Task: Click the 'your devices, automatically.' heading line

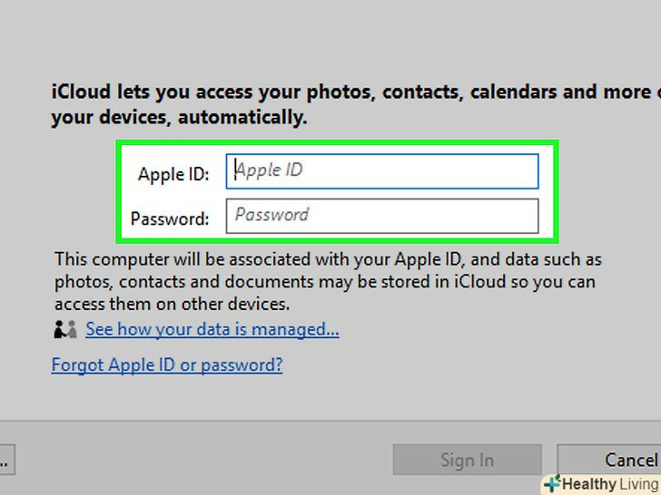Action: pos(179,117)
